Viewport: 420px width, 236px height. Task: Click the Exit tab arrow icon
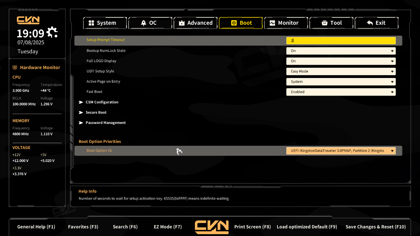tap(370, 23)
